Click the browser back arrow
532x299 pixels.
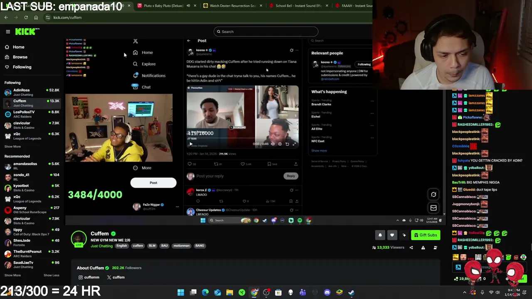6,17
